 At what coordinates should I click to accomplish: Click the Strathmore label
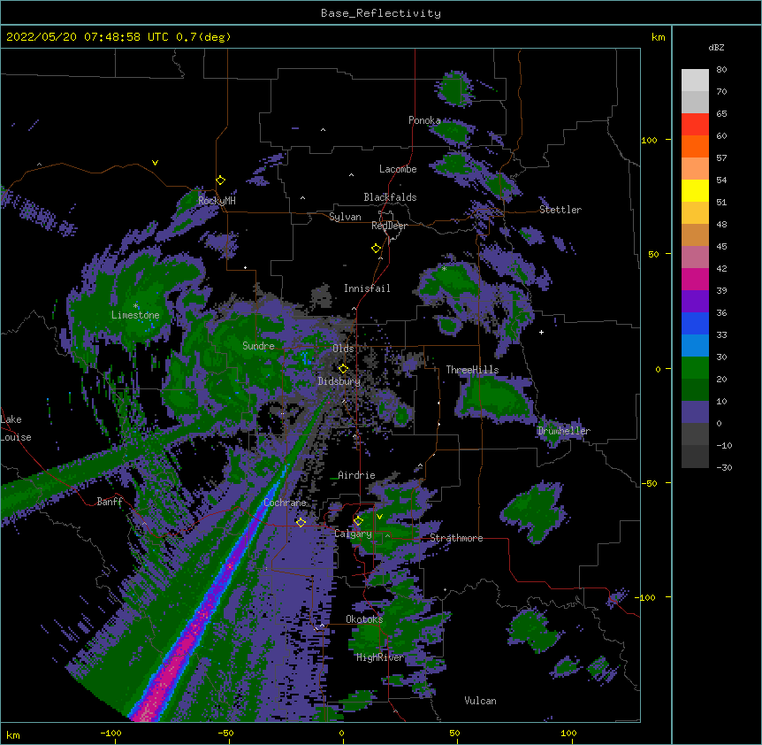click(456, 538)
